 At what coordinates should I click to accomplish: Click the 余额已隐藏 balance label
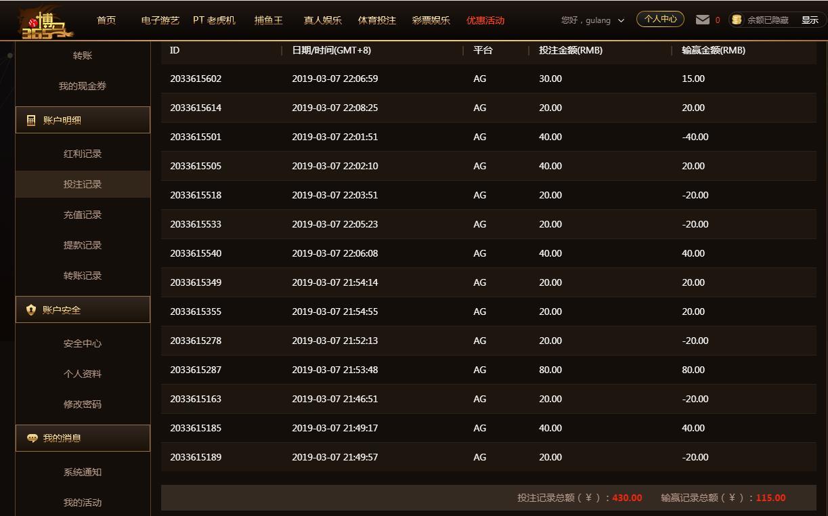(x=768, y=20)
